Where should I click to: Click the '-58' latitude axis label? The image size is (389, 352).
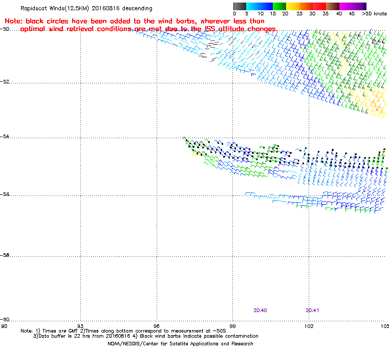point(5,255)
